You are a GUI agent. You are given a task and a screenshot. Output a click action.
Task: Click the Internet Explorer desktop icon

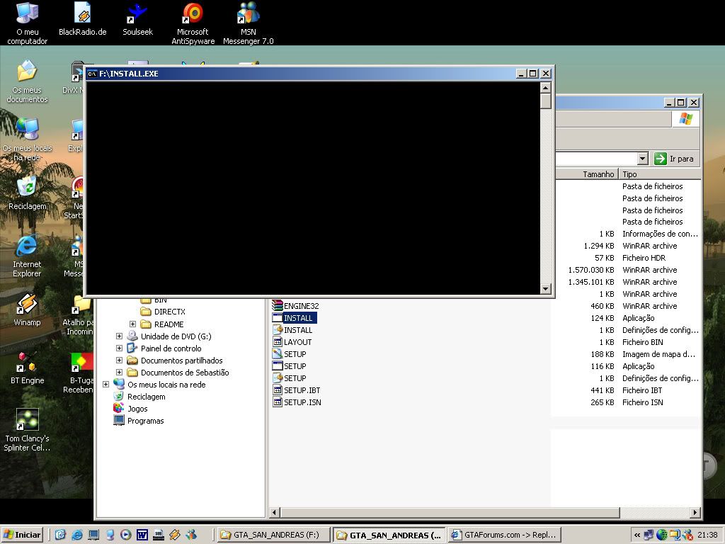click(27, 246)
